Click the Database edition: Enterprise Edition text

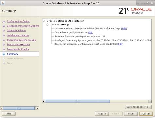point(87,29)
